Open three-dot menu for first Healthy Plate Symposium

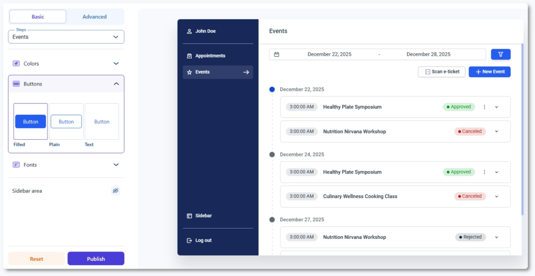click(x=484, y=107)
